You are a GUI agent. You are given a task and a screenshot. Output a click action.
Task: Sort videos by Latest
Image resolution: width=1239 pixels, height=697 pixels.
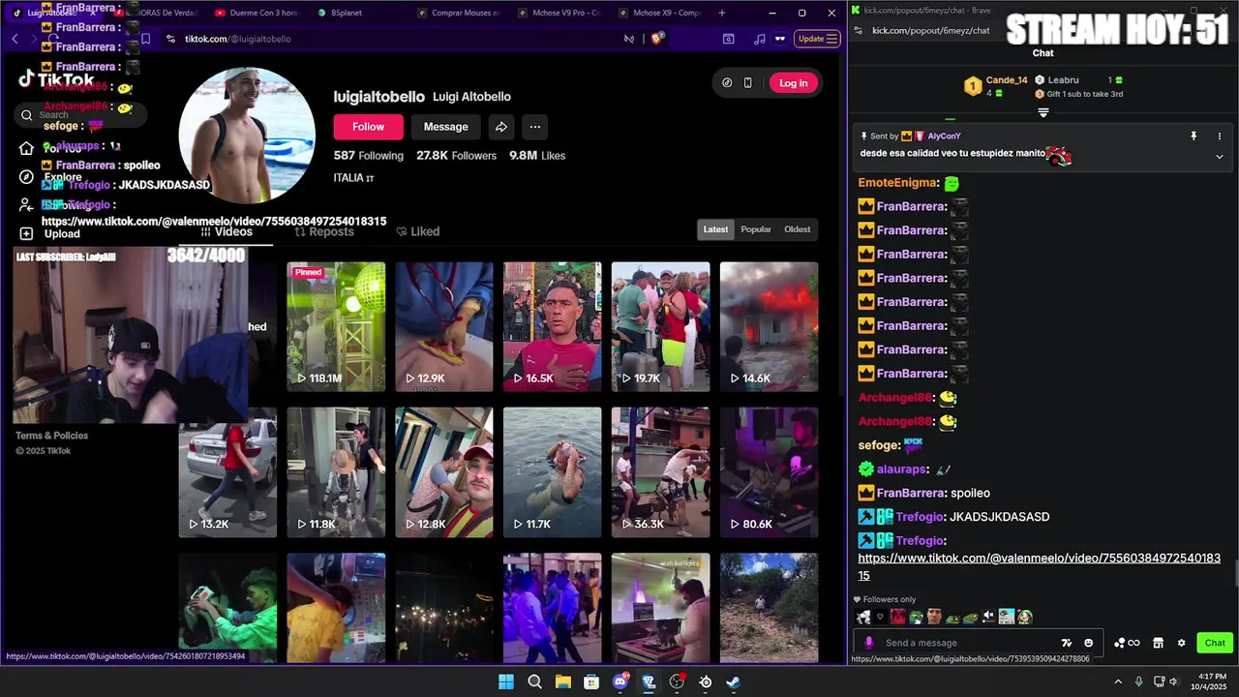click(x=715, y=229)
